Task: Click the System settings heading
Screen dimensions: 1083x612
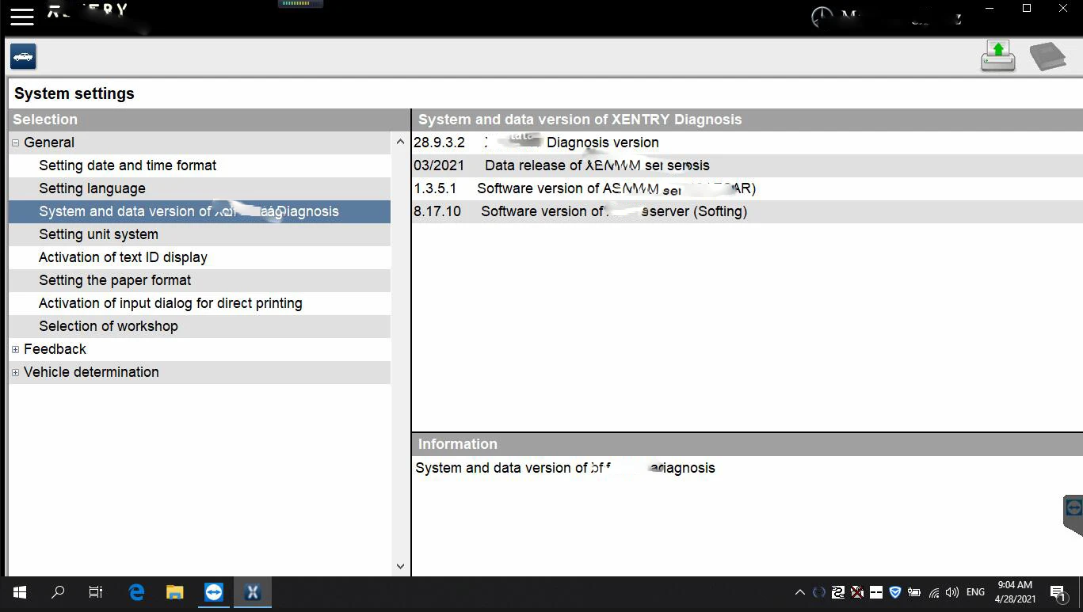Action: click(x=74, y=93)
